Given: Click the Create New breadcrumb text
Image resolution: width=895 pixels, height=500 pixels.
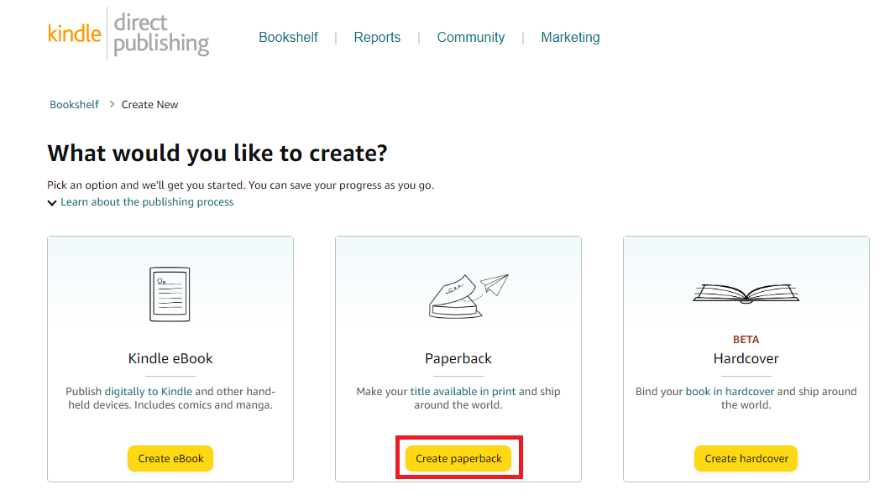Looking at the screenshot, I should [x=149, y=104].
